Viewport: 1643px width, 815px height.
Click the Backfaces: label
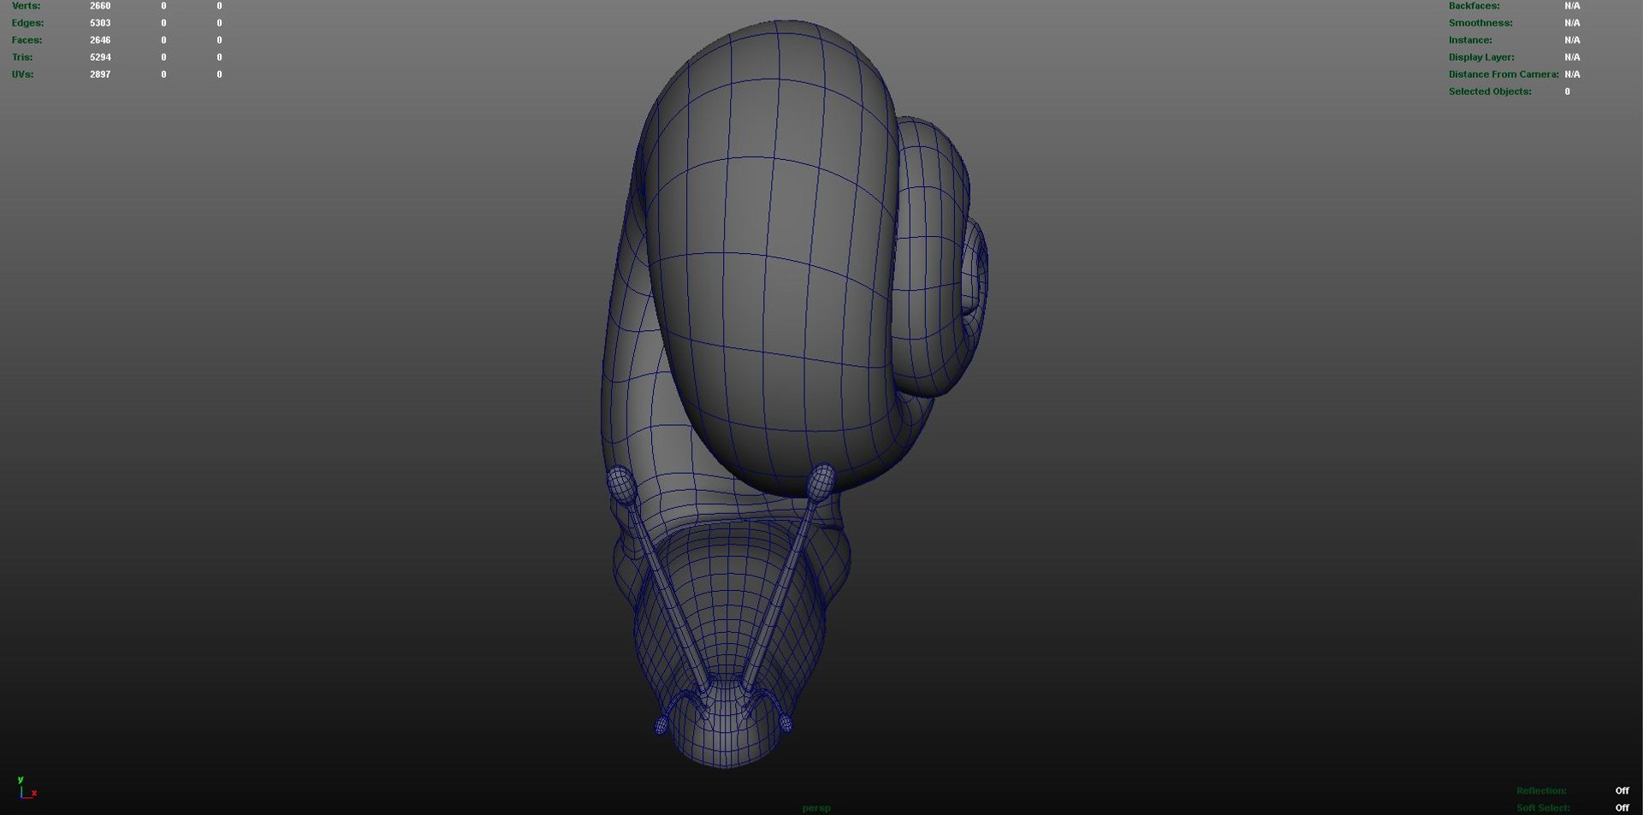point(1474,6)
